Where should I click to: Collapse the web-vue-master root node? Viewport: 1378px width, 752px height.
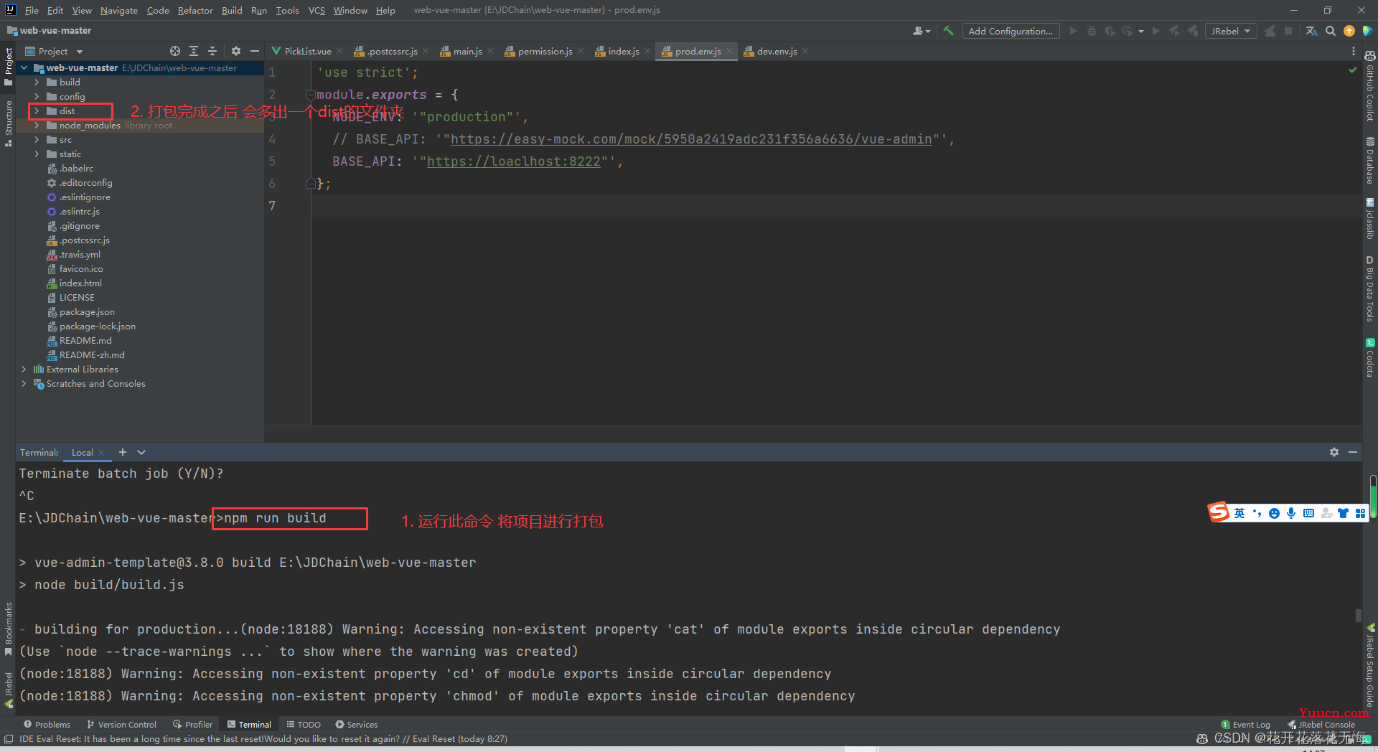point(24,68)
